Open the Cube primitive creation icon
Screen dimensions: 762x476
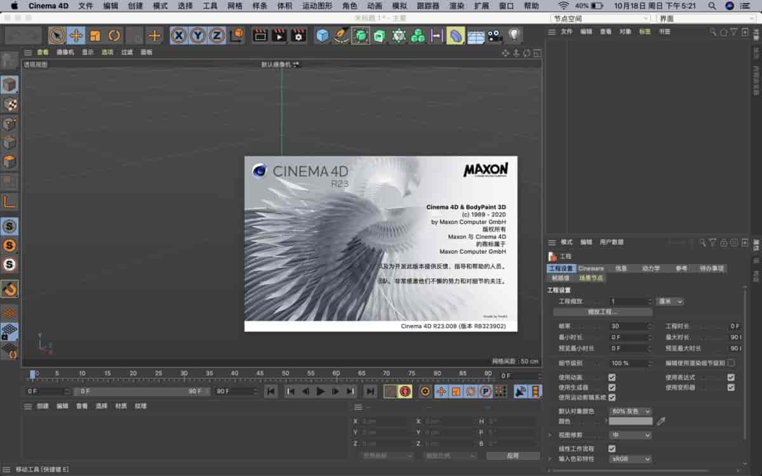coord(323,36)
